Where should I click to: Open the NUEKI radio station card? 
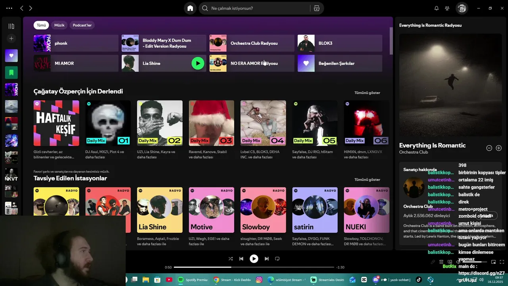pyautogui.click(x=367, y=216)
